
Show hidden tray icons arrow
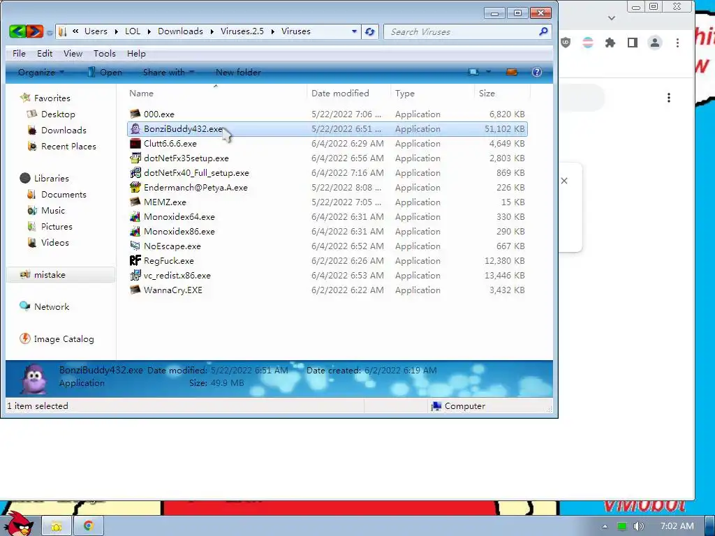click(x=605, y=526)
